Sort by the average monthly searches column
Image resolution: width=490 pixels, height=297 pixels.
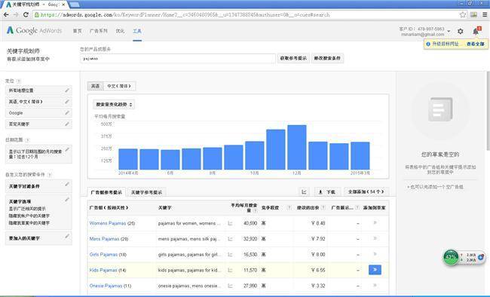[244, 207]
